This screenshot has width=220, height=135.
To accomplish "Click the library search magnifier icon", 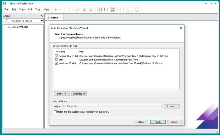I will [7, 21].
